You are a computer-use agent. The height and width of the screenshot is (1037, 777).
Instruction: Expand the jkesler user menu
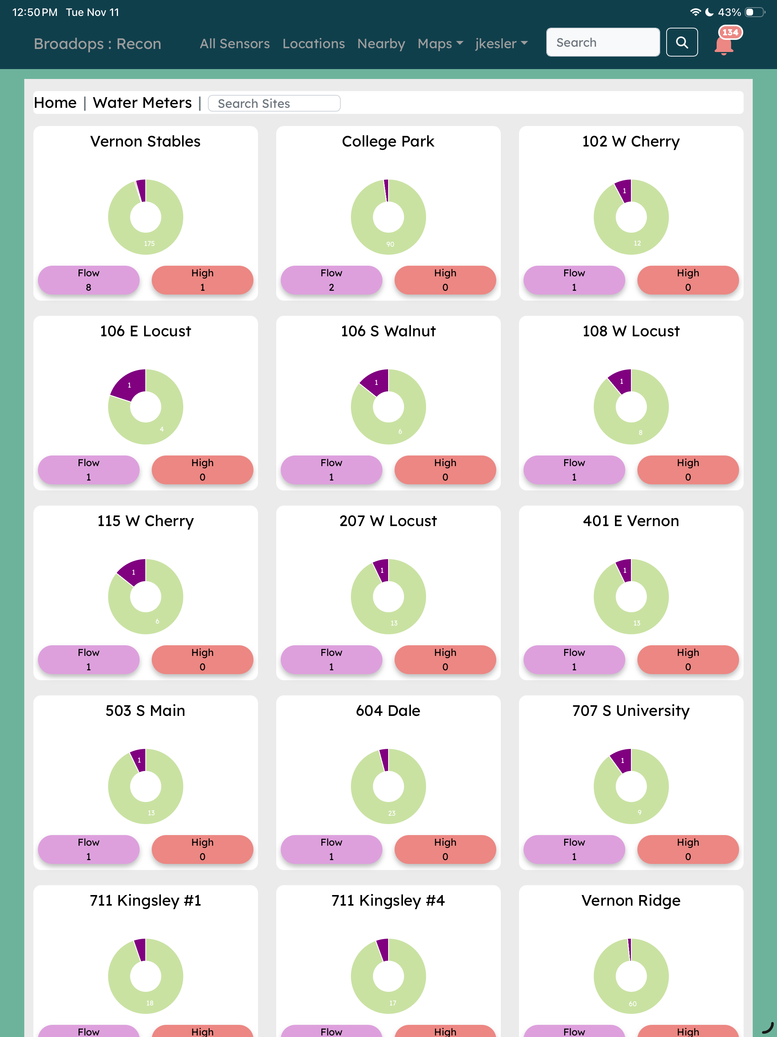pos(501,44)
